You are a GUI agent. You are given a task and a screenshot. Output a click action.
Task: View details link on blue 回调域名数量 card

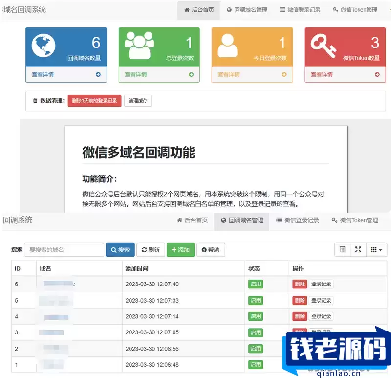tap(43, 74)
